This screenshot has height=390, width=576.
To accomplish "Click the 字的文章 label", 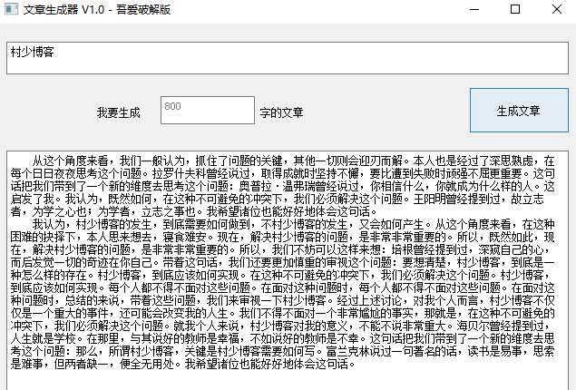I will [281, 112].
